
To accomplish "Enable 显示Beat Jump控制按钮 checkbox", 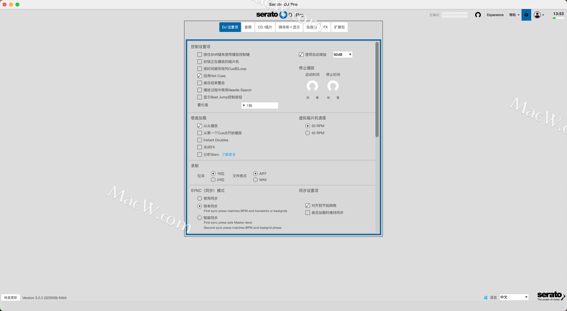I will click(200, 97).
